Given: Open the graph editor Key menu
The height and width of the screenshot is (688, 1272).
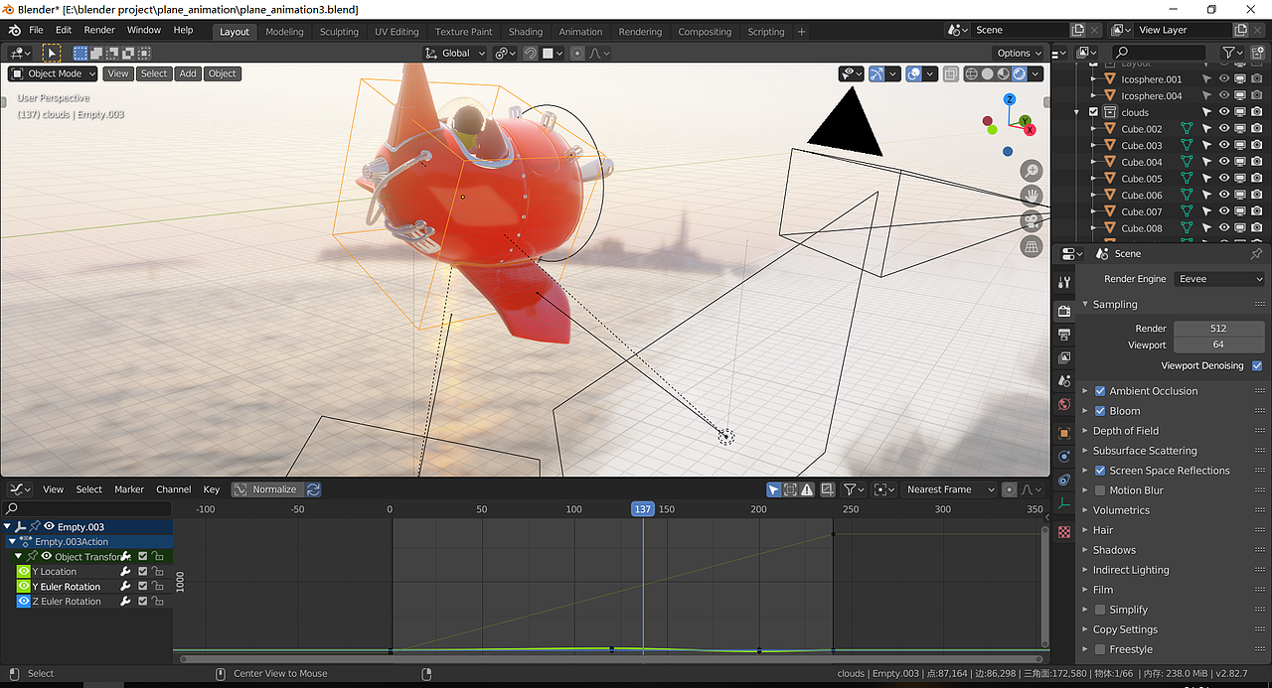Looking at the screenshot, I should [212, 489].
